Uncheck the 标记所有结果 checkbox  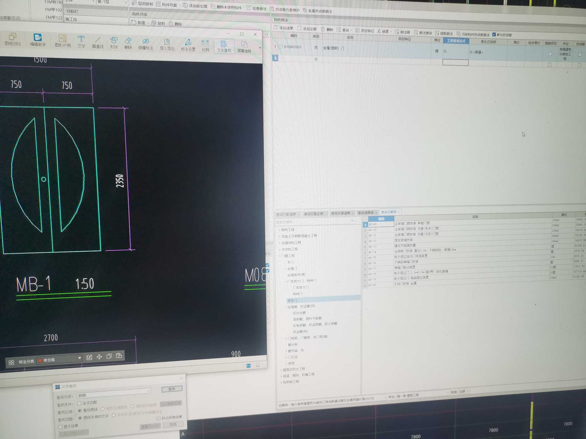(x=159, y=418)
